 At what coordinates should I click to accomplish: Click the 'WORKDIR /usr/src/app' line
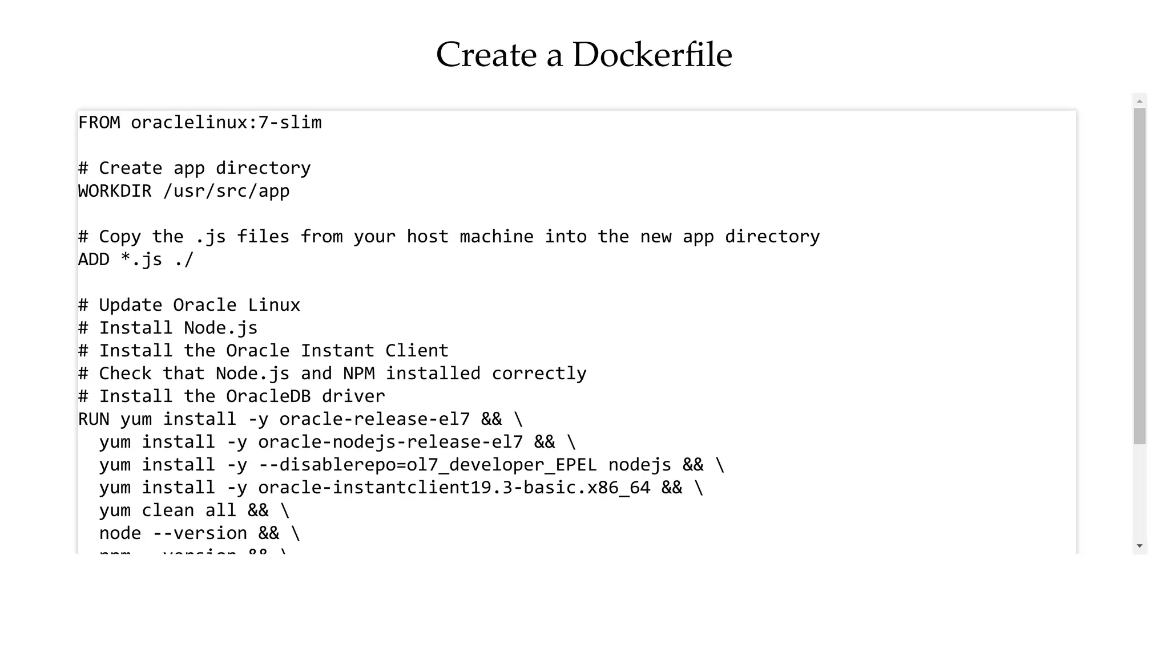[184, 191]
